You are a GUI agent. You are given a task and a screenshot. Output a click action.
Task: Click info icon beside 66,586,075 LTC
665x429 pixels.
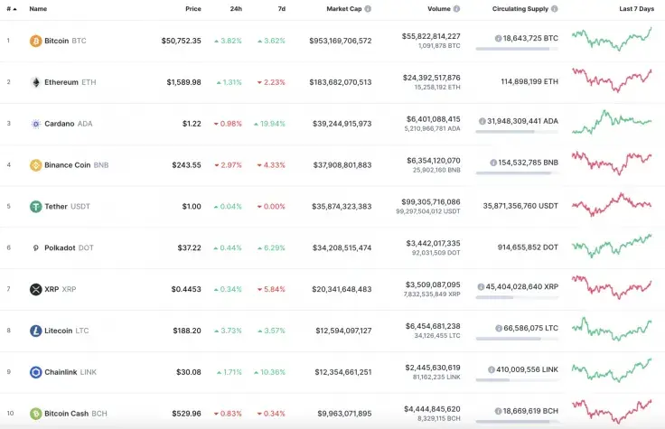[499, 328]
